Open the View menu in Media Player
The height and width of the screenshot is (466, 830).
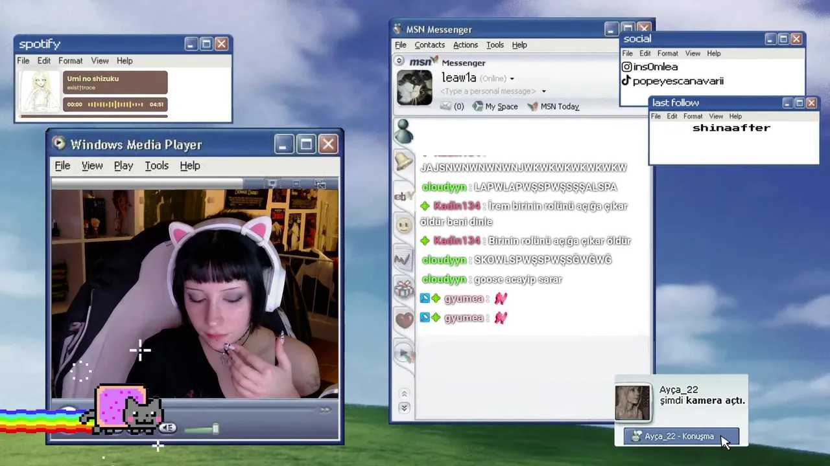coord(92,166)
